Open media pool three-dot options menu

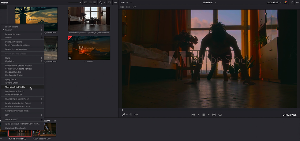(x=115, y=2)
